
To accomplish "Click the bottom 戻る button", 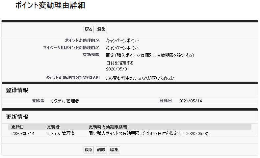I will pyautogui.click(x=89, y=150).
